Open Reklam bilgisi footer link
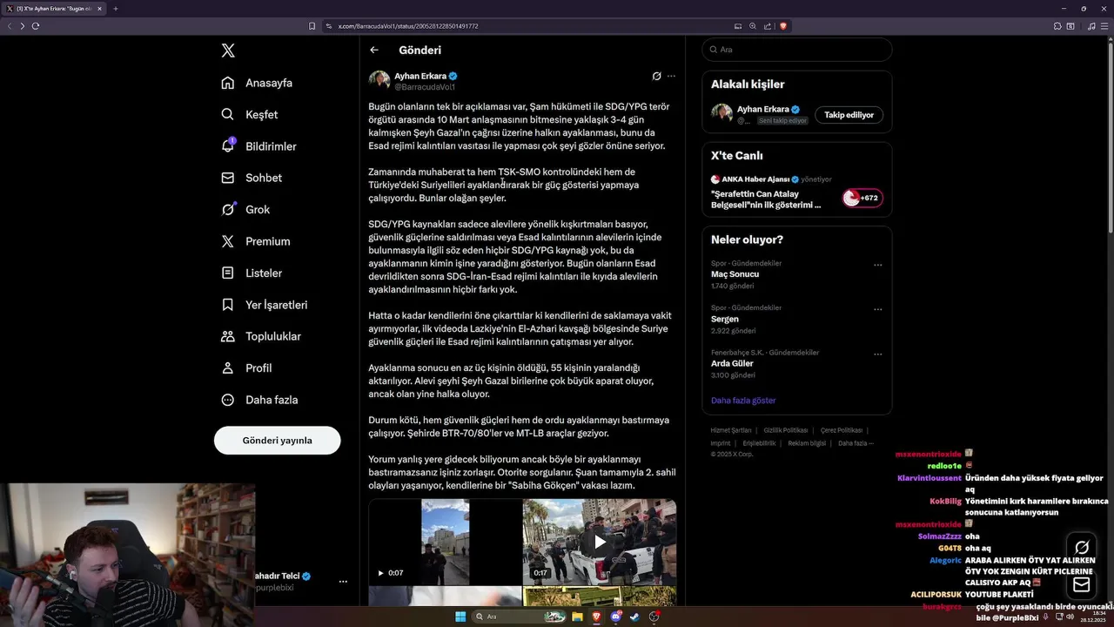1114x627 pixels. (x=807, y=443)
